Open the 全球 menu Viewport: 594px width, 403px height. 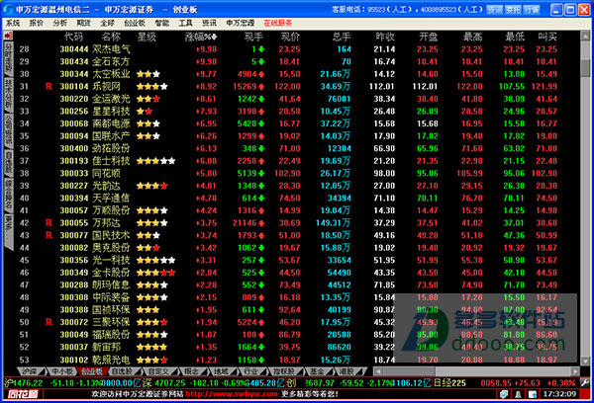coord(107,23)
